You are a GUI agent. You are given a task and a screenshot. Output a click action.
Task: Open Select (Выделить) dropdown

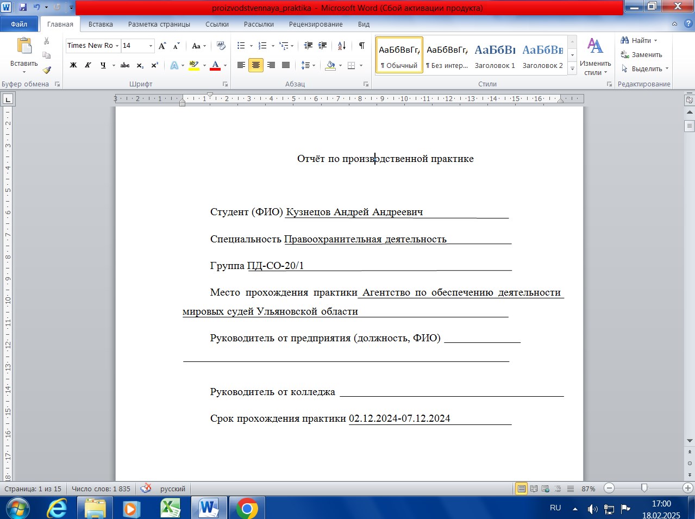point(645,68)
